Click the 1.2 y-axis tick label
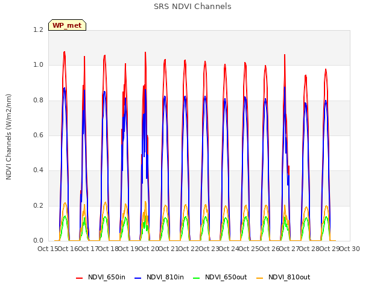Viewport: 386px width, 289px height. [x=38, y=30]
